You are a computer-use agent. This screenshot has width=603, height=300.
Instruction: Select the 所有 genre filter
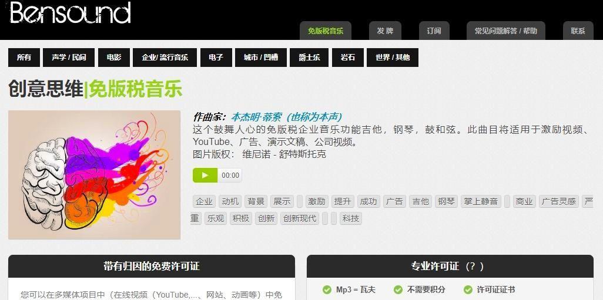point(24,58)
